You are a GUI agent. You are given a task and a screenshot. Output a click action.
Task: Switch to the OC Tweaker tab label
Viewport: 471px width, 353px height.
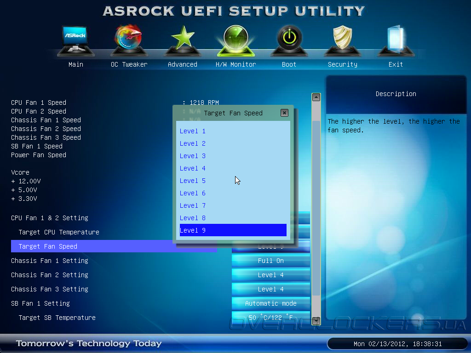[x=129, y=64]
